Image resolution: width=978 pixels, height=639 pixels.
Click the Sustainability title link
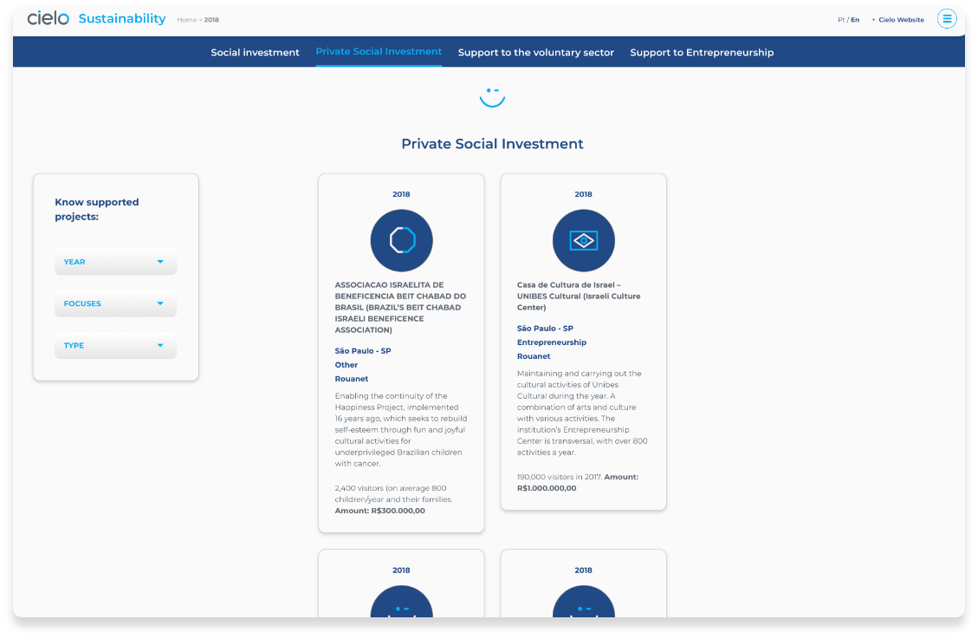tap(122, 19)
